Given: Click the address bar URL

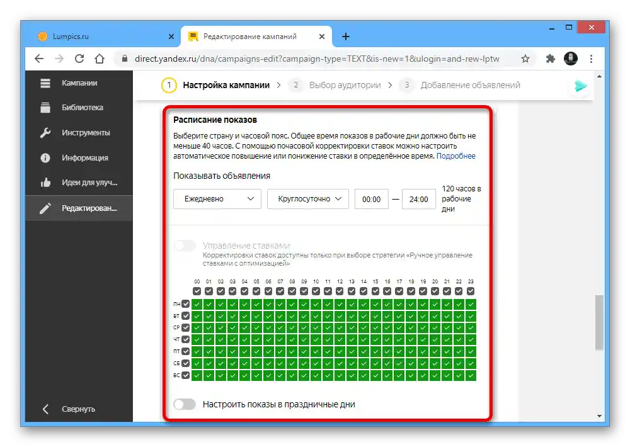Looking at the screenshot, I should (x=317, y=59).
